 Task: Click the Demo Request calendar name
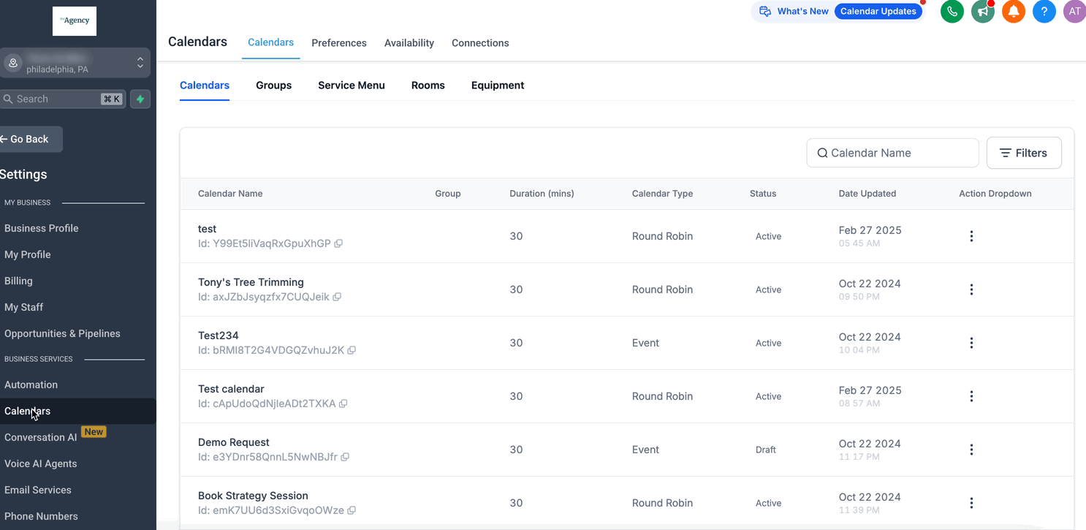click(234, 442)
